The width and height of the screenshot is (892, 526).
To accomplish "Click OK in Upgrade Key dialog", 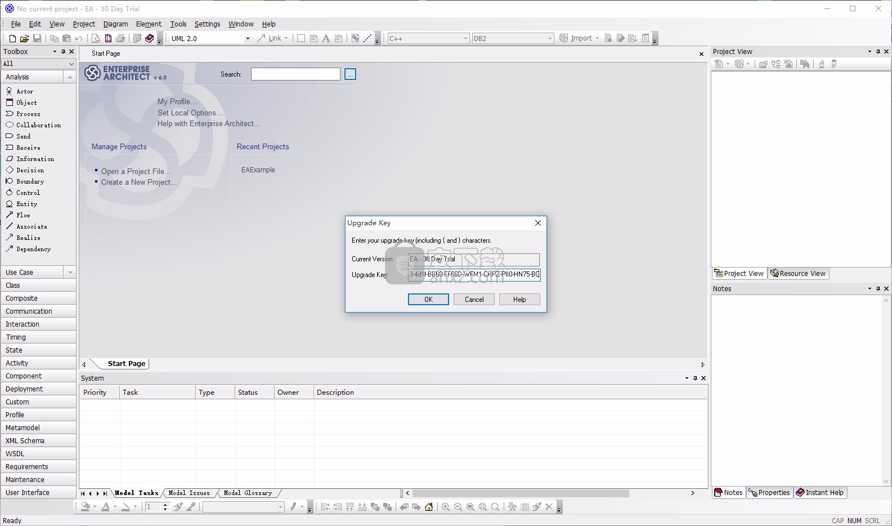I will (x=428, y=300).
